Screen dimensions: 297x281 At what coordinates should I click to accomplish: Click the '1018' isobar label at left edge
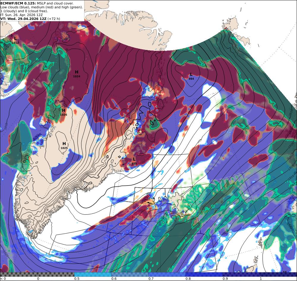5,126
